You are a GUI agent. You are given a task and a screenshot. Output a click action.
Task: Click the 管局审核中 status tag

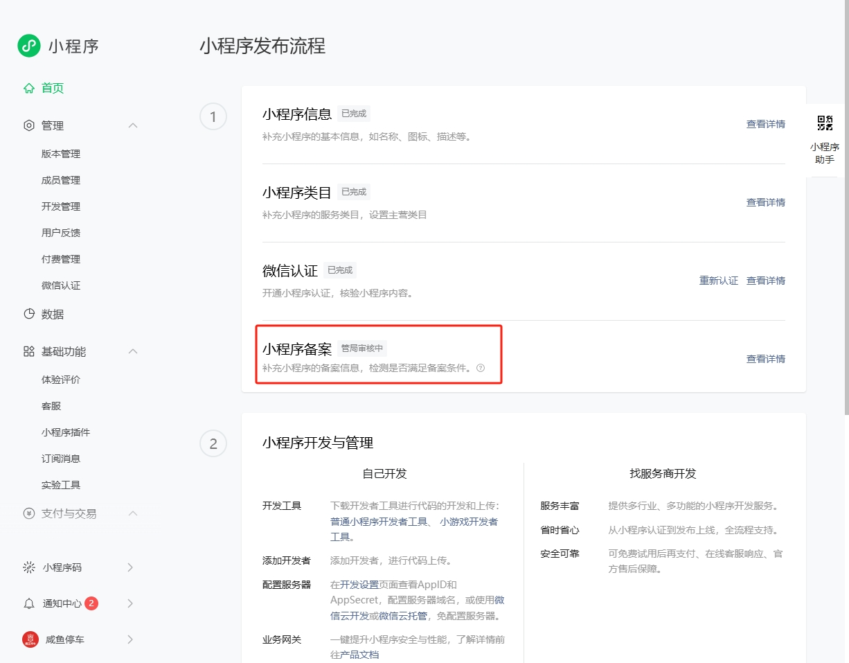[362, 348]
